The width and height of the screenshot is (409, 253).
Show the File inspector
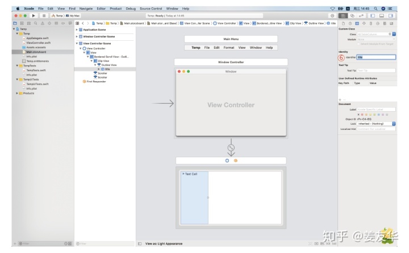[x=343, y=23]
